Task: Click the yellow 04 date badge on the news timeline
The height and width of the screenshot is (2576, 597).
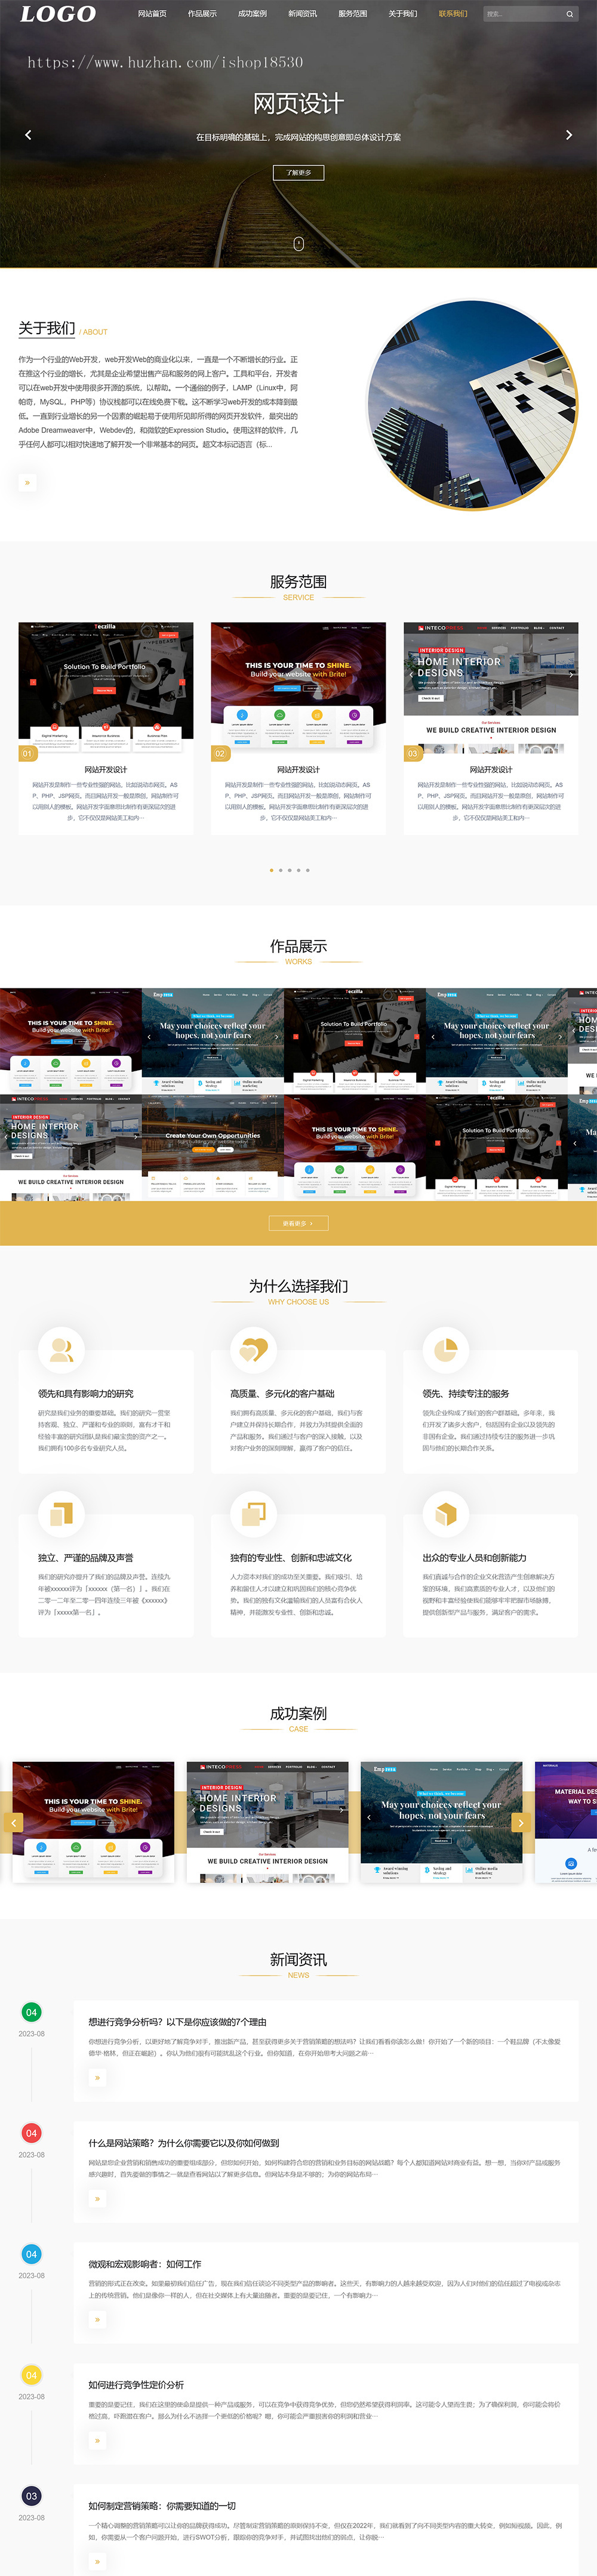Action: tap(31, 2375)
